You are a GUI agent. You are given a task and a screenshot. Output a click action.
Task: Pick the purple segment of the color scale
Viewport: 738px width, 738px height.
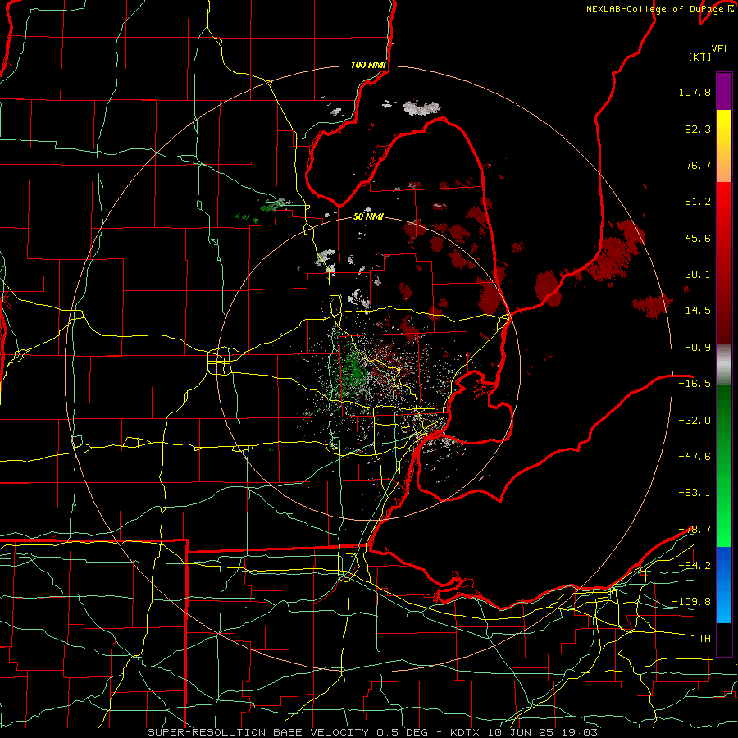pos(724,91)
